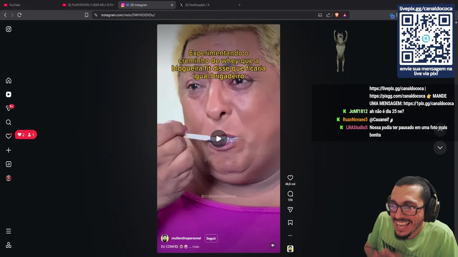Open Search in the Instagram sidebar
This screenshot has width=458, height=257.
[9, 122]
